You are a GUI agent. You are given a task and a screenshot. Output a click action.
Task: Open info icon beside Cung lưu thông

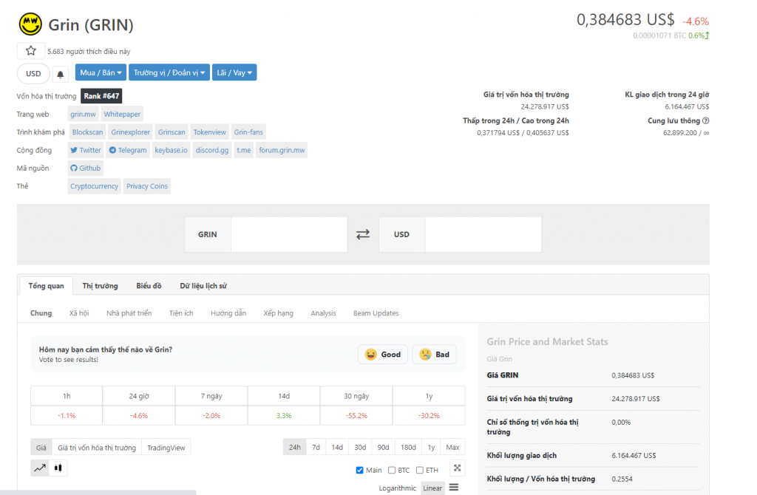tap(705, 120)
